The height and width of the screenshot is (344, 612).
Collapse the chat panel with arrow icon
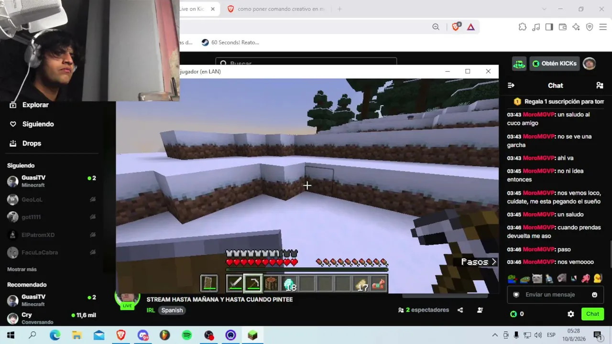511,86
